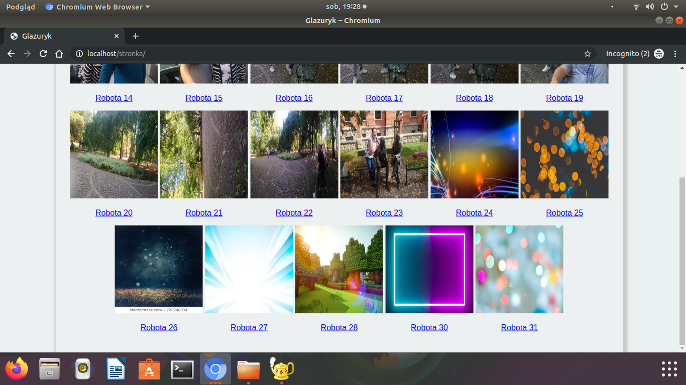This screenshot has height=385, width=686.
Task: Click the browser Back arrow button
Action: [11, 54]
